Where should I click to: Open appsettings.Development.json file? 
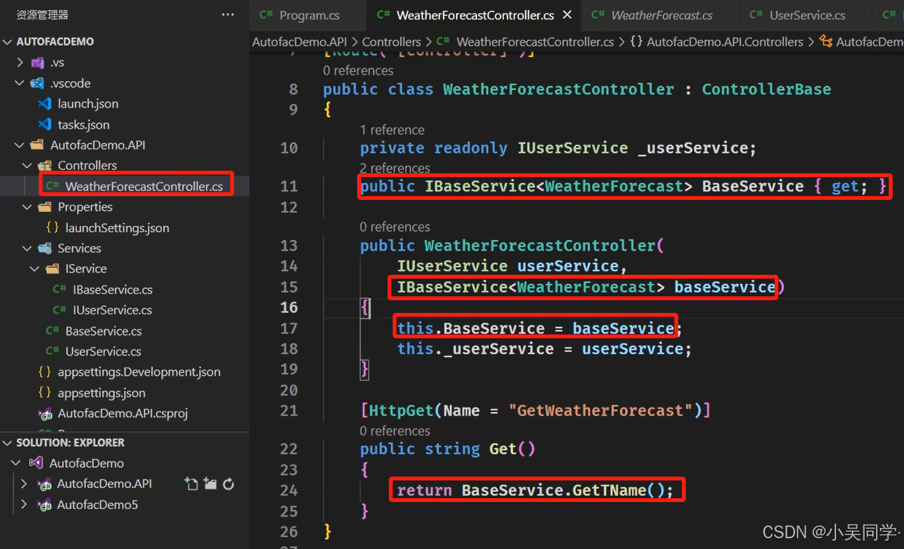pyautogui.click(x=140, y=372)
